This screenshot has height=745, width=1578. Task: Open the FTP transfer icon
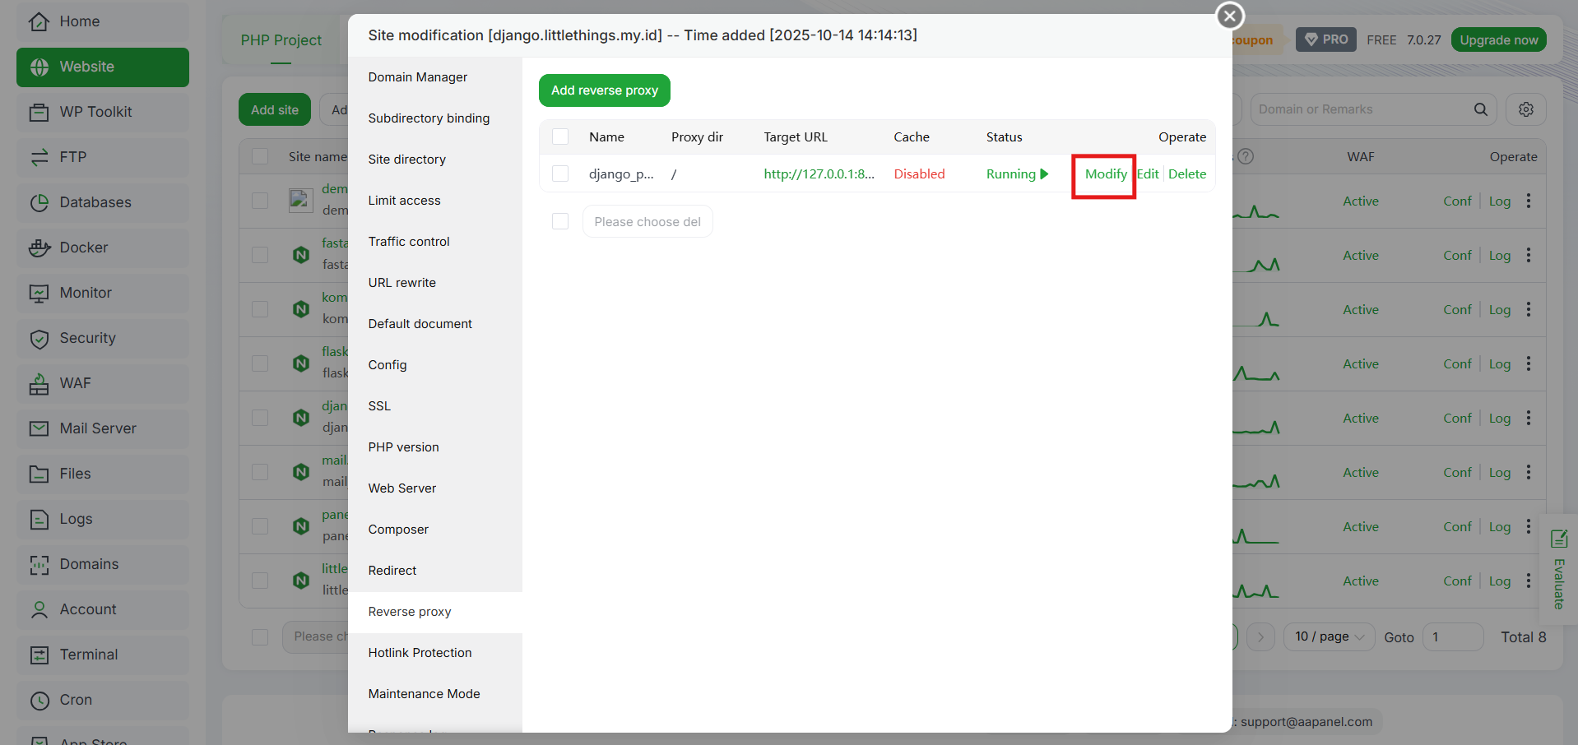pyautogui.click(x=39, y=157)
